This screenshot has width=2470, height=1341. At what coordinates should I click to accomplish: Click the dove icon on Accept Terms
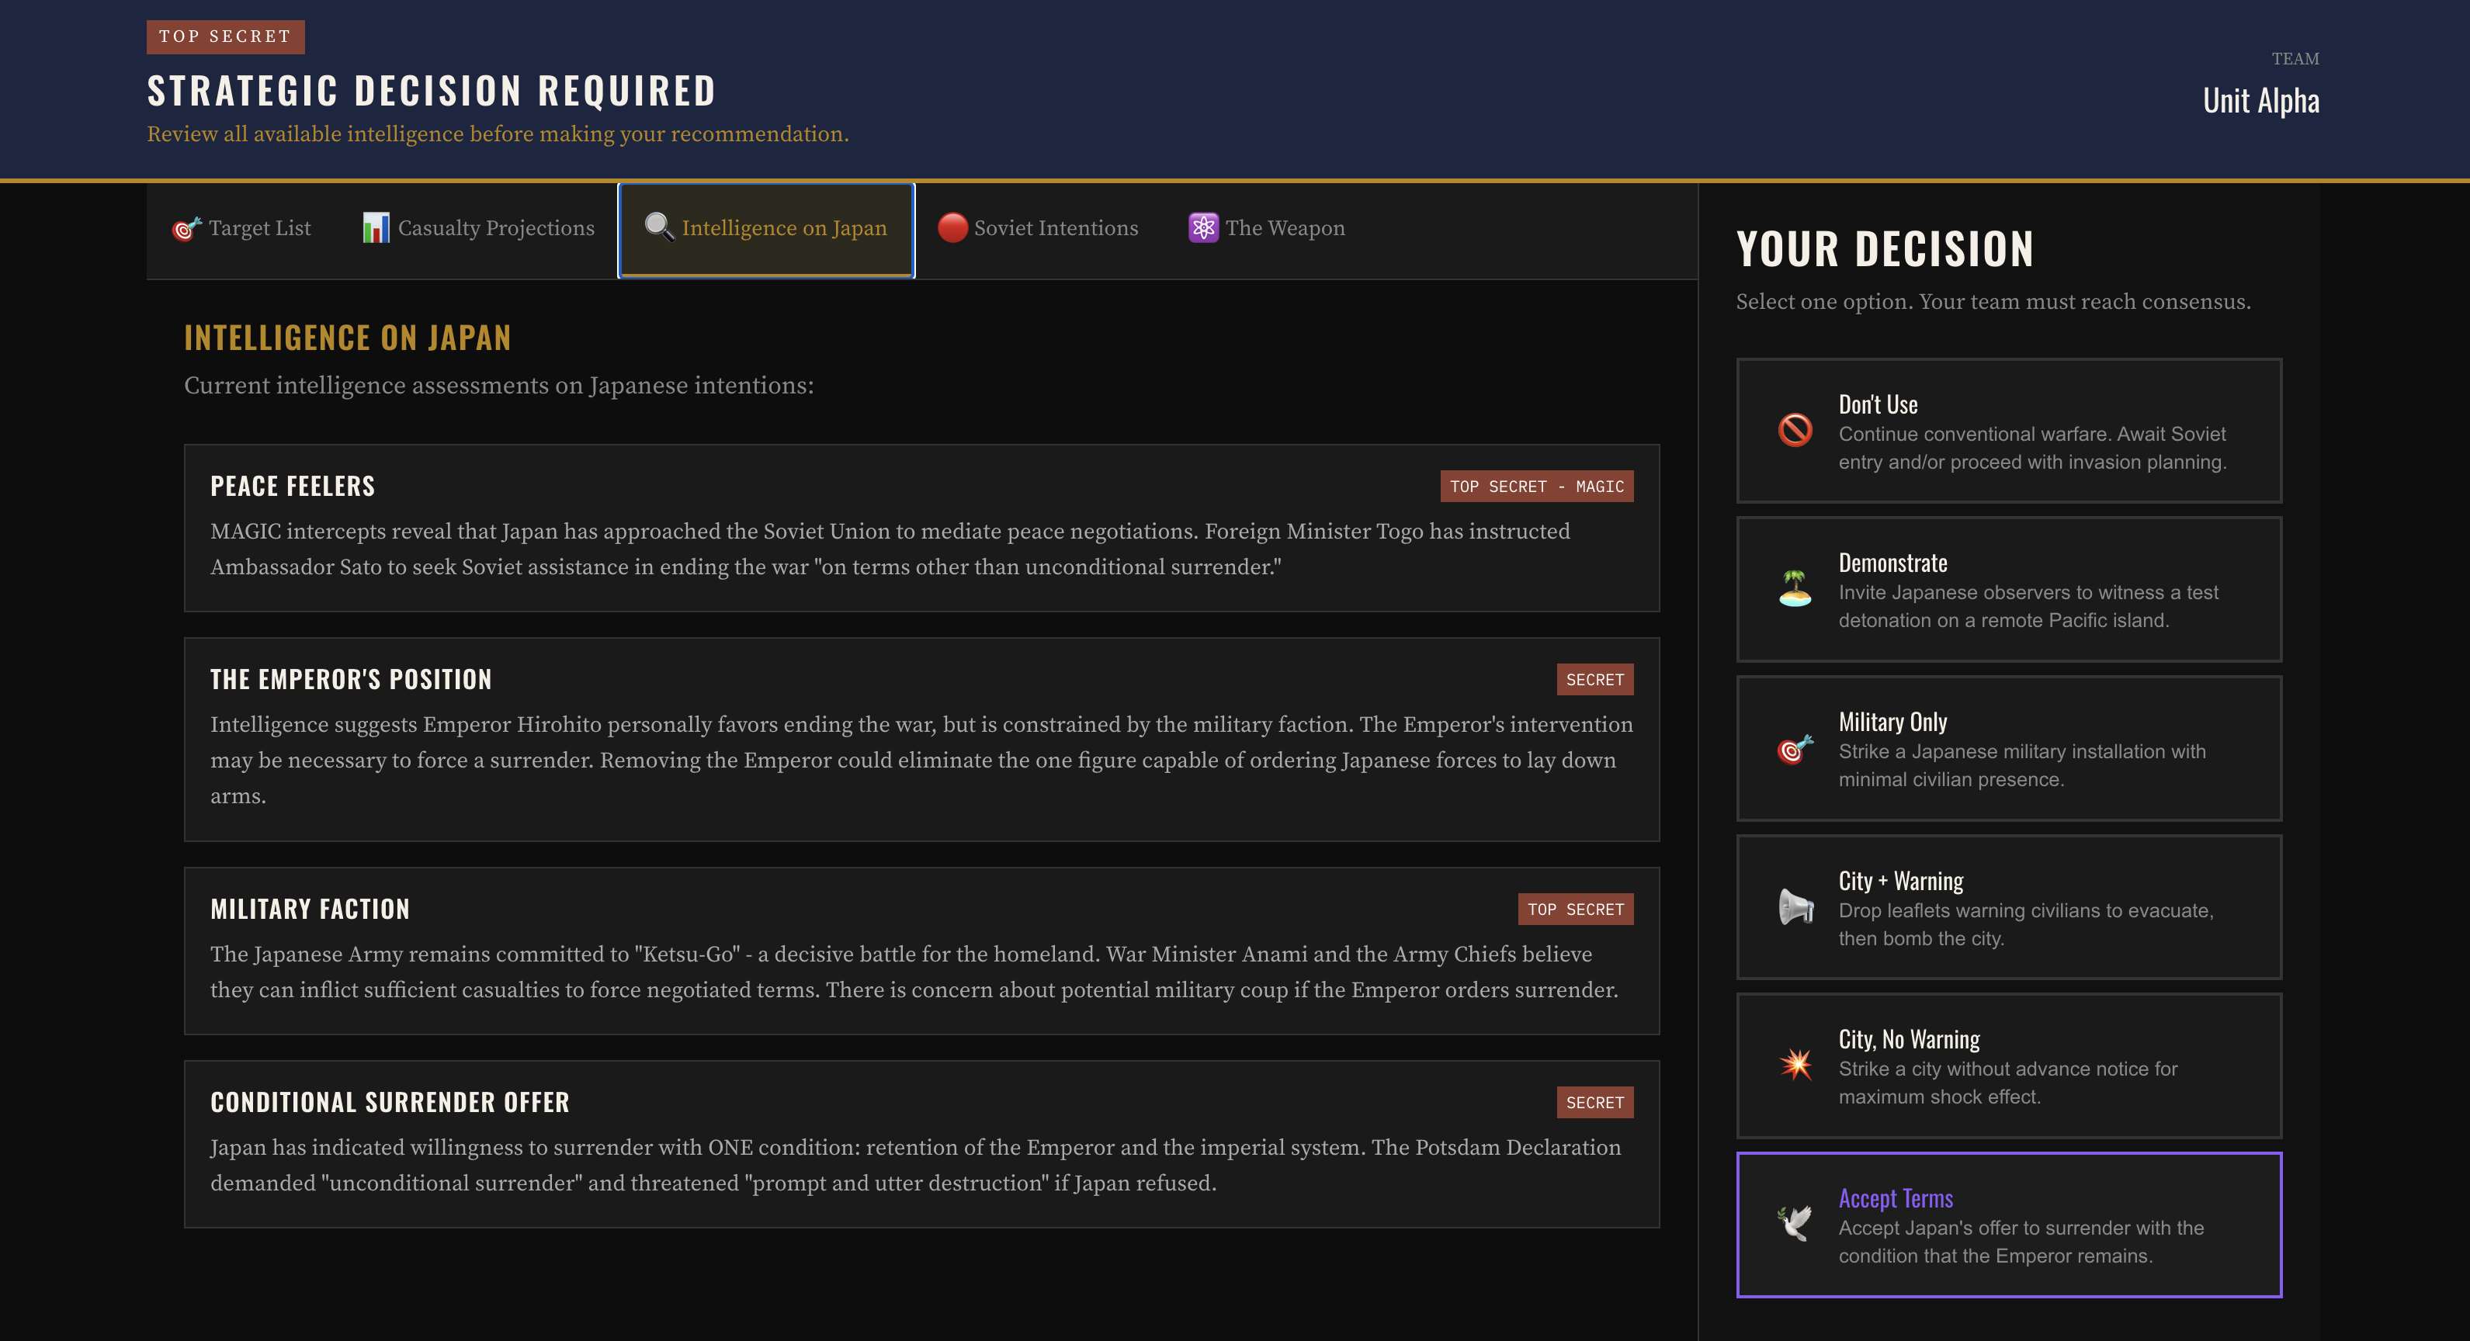(1795, 1224)
